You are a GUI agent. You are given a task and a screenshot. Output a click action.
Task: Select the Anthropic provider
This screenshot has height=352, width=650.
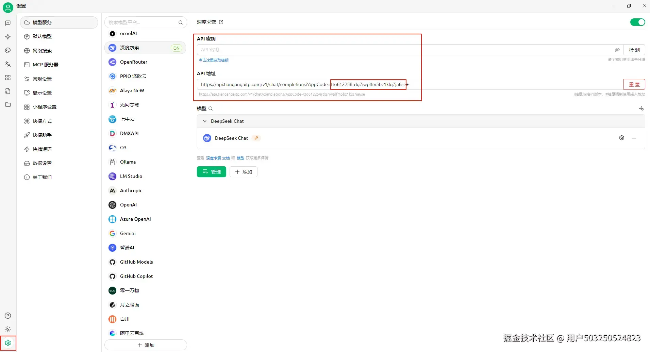(146, 190)
